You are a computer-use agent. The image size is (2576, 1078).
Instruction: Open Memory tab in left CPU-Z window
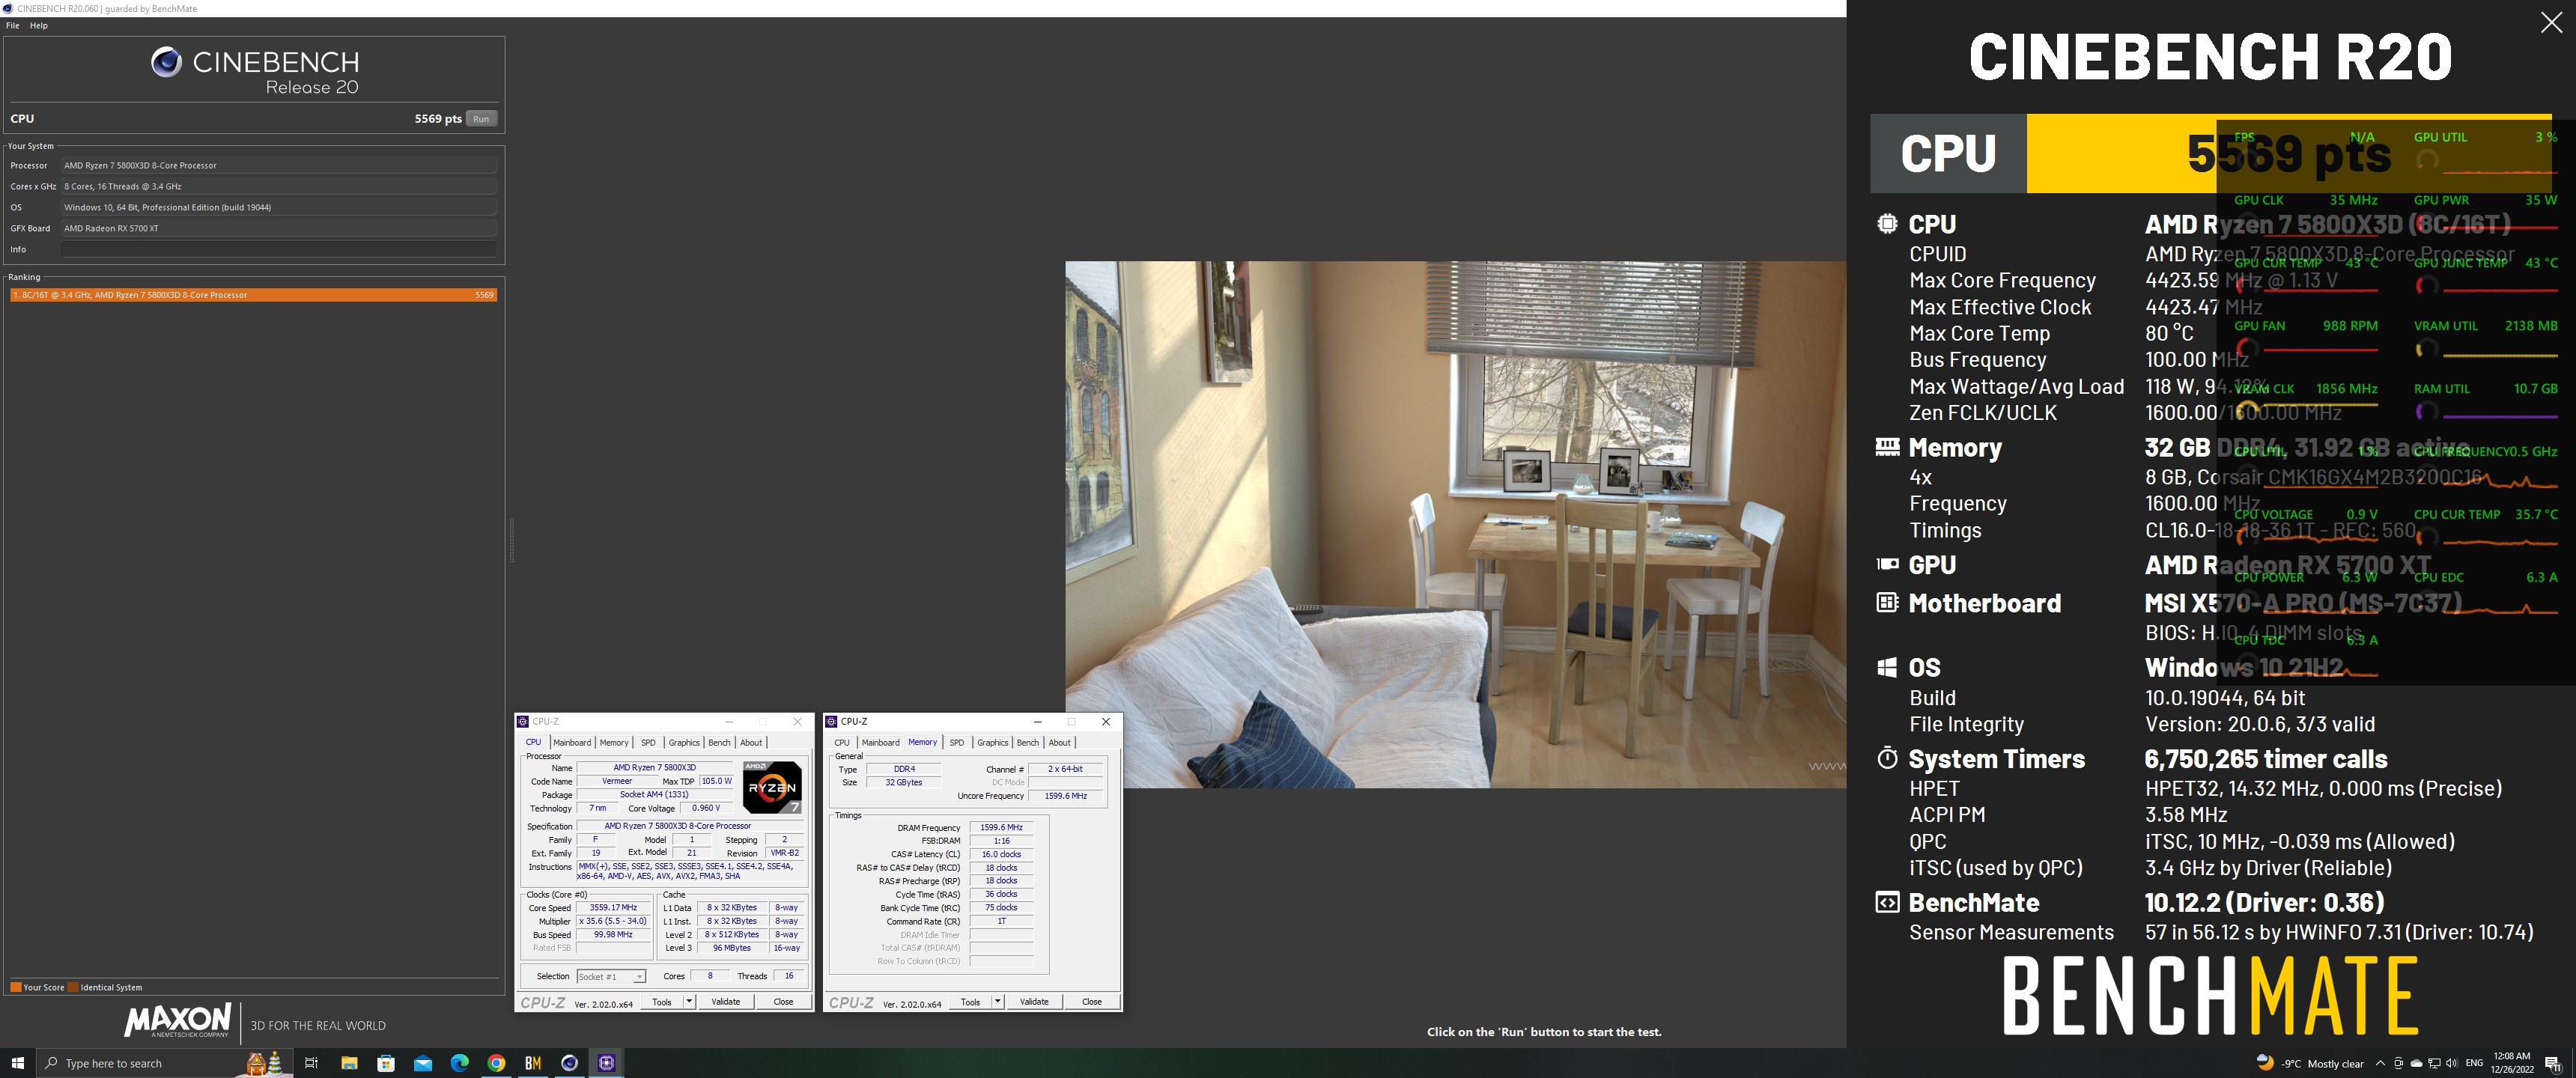click(614, 742)
